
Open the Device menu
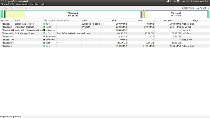click(x=26, y=4)
